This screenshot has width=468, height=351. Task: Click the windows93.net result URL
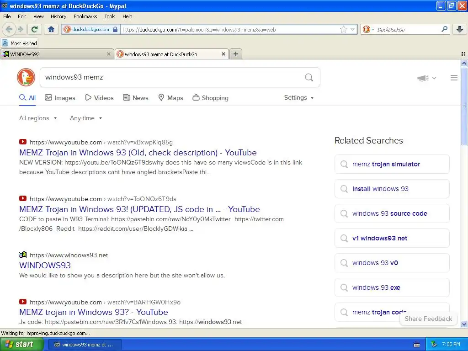coord(69,255)
